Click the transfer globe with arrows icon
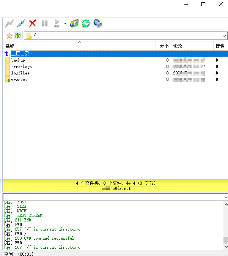This screenshot has height=256, width=228. 74,23
